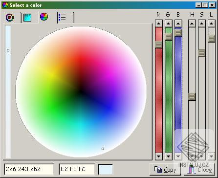Click the R slider up arrow
This screenshot has height=178, width=218.
click(159, 23)
